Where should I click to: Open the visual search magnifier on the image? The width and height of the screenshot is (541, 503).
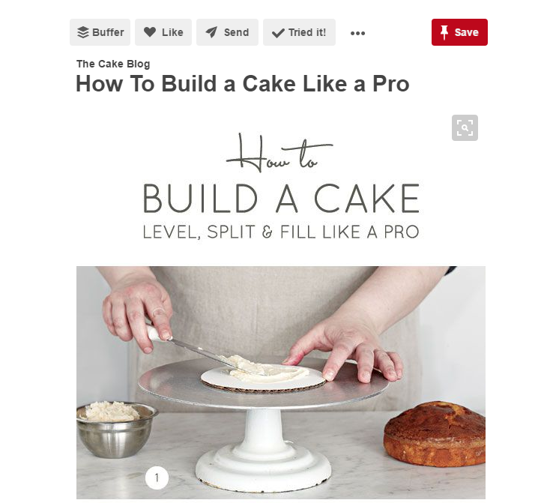point(465,127)
